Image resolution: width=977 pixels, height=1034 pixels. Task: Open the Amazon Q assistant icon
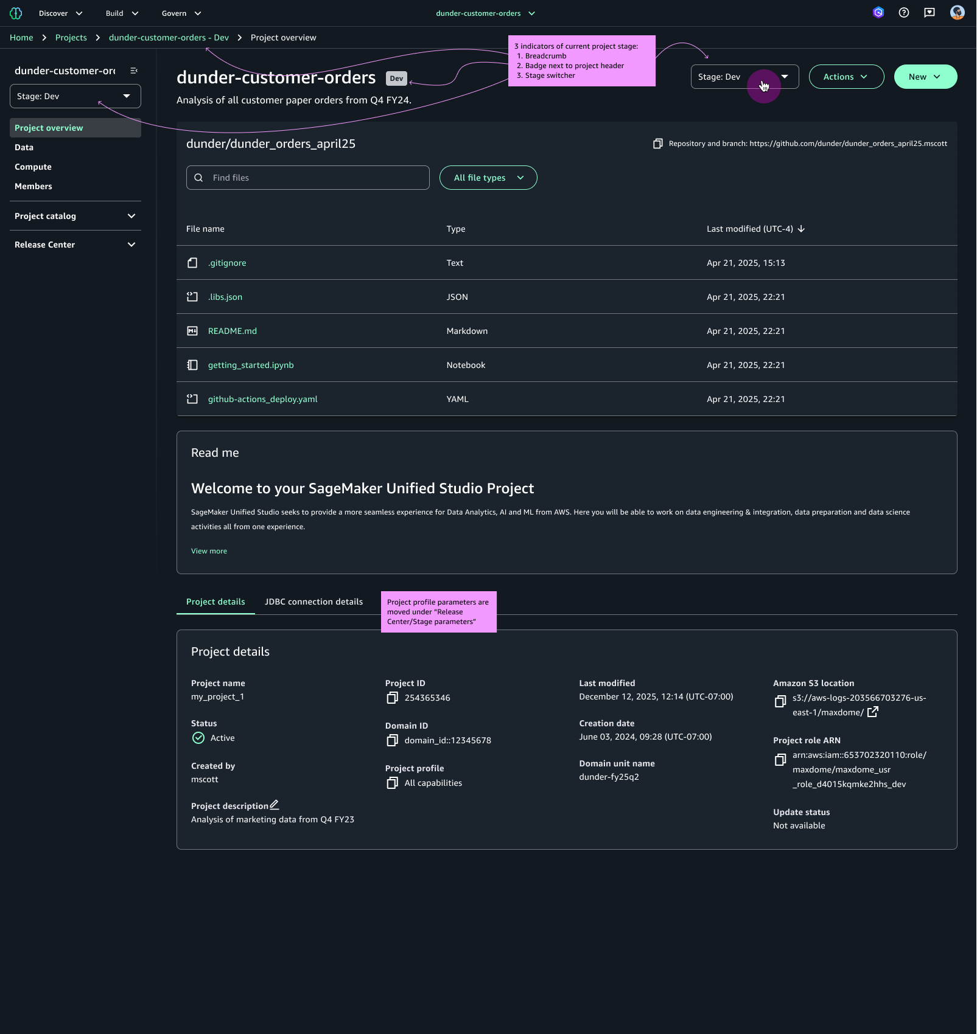(878, 13)
